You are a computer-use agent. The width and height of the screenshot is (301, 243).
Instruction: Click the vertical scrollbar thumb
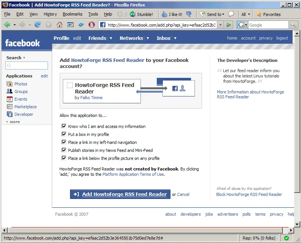coord(297,115)
